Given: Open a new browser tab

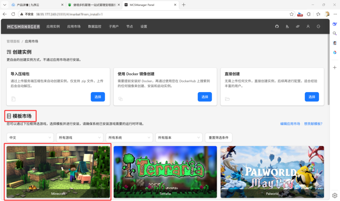Looking at the screenshot, I should [184, 5].
